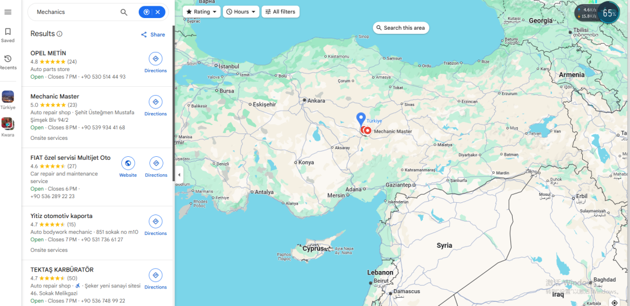Click the blue Türkiye map pin
Image resolution: width=630 pixels, height=306 pixels.
coord(361,119)
